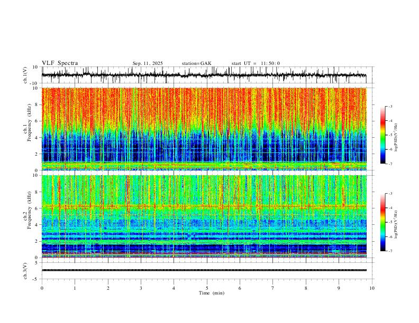The height and width of the screenshot is (323, 419).
Task: Click the "station=GAK" label
Action: tap(196, 63)
